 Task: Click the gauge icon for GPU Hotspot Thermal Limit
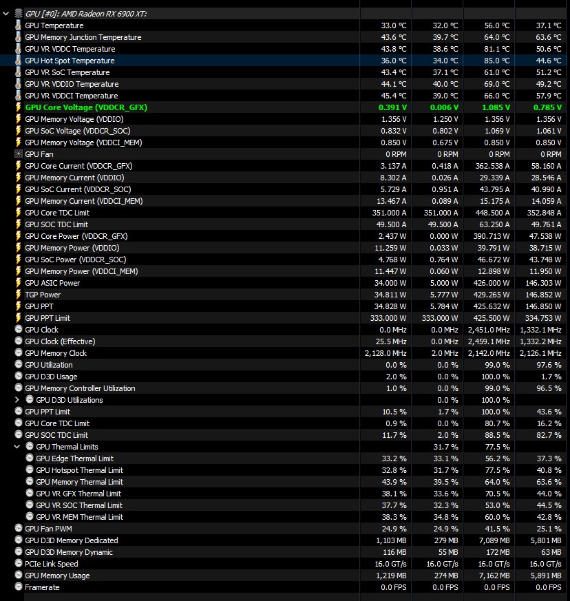30,470
